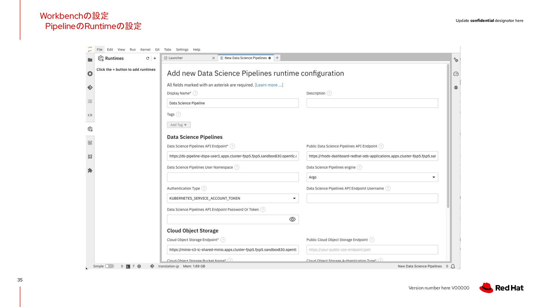Click Pipelines engine help icon
This screenshot has width=546, height=307.
point(359,167)
